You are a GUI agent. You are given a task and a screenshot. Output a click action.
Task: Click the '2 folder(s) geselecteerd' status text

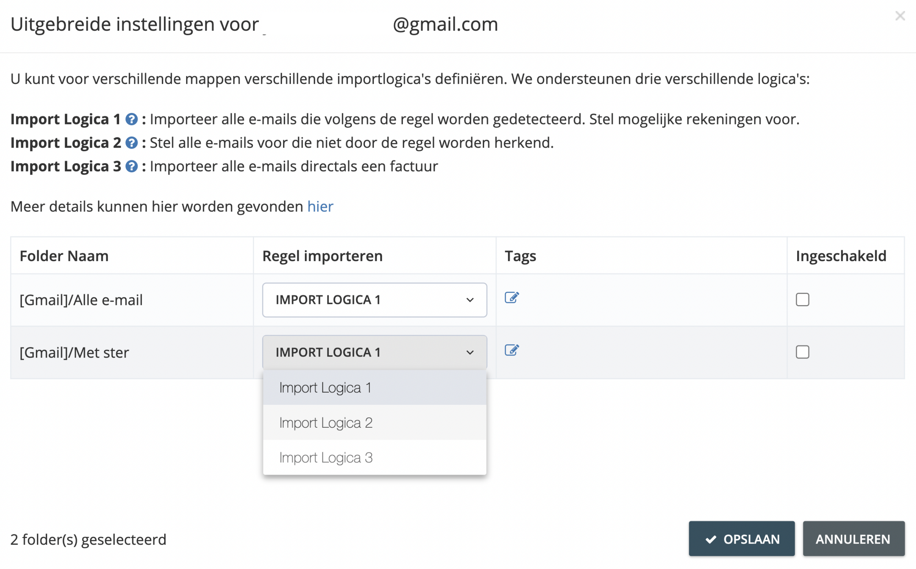pyautogui.click(x=88, y=540)
